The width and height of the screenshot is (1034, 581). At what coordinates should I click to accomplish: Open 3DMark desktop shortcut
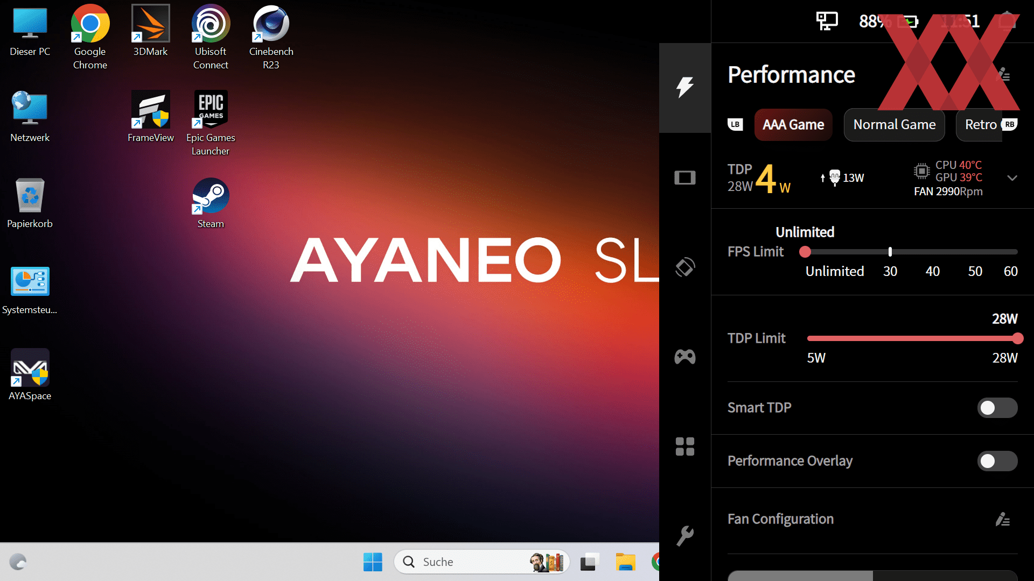pyautogui.click(x=150, y=31)
